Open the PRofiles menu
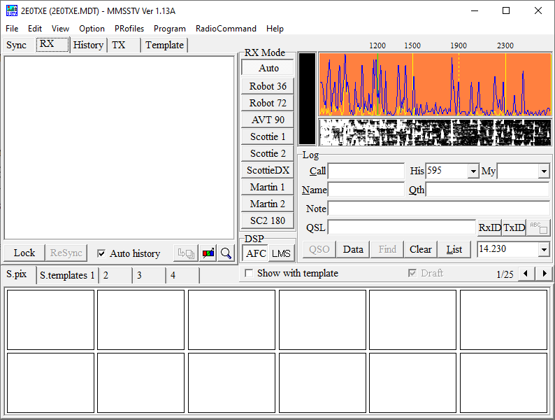 [x=129, y=29]
